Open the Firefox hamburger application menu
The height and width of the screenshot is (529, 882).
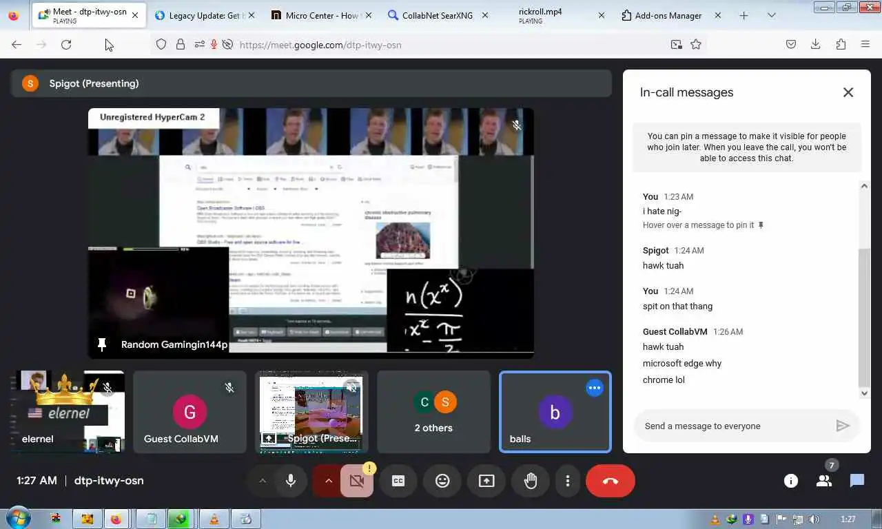click(865, 44)
